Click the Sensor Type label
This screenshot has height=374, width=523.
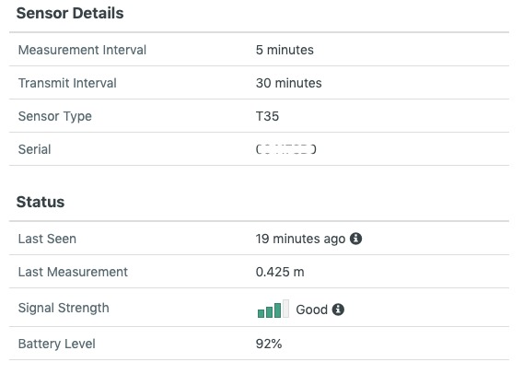tap(55, 116)
